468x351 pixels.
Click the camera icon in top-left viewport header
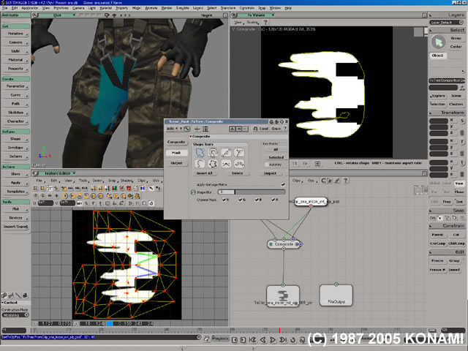pos(107,15)
